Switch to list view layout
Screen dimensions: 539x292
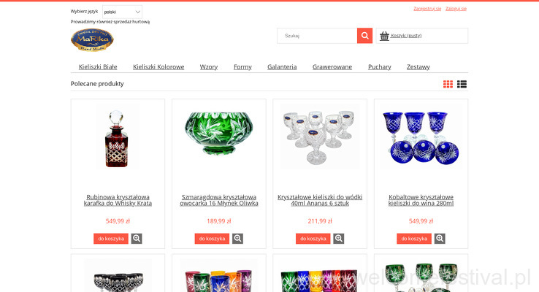462,84
